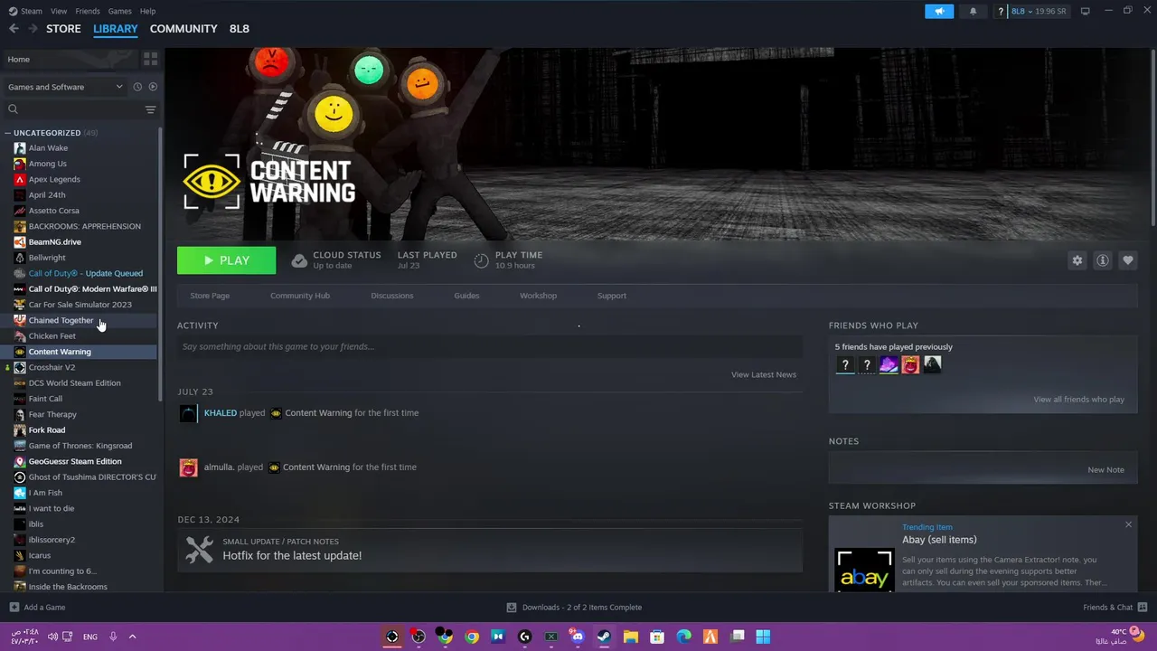Viewport: 1157px width, 651px height.
Task: Open advanced filter options icon
Action: coord(151,109)
